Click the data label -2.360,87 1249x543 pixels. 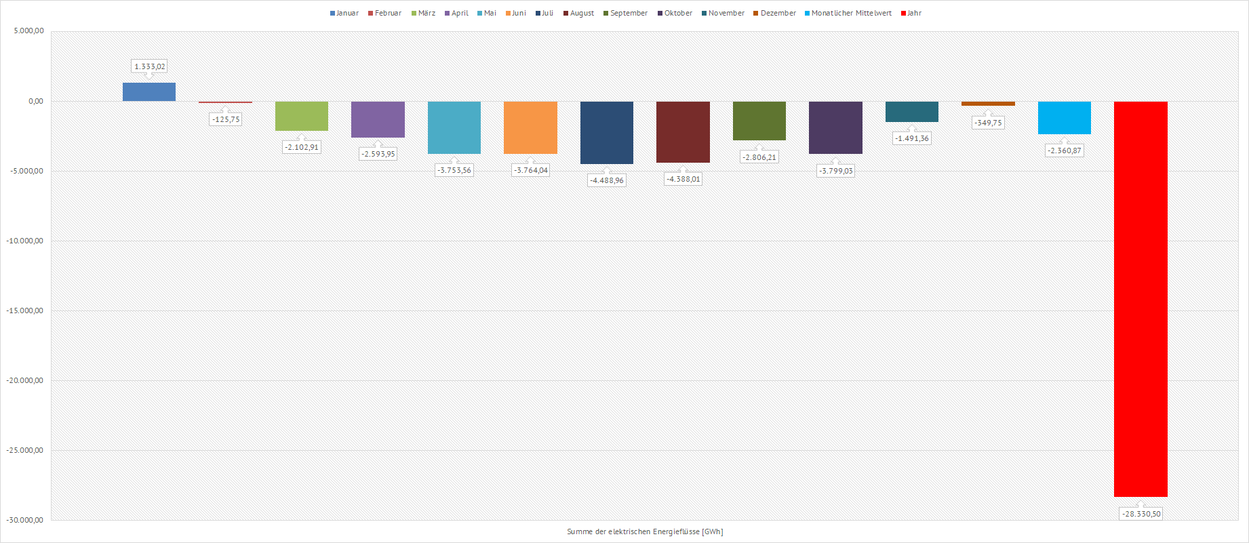pos(1065,150)
